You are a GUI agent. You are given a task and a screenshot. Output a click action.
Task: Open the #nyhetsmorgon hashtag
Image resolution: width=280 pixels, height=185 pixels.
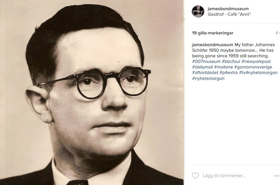(x=208, y=79)
